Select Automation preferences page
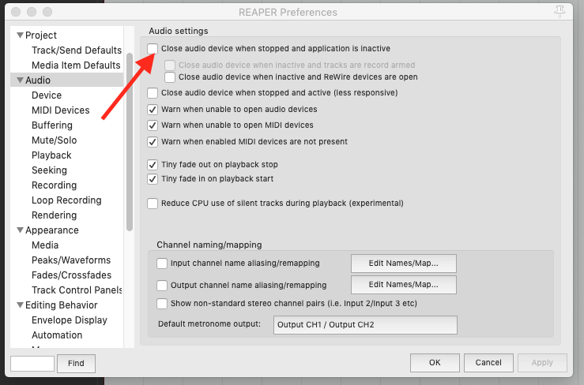Screen dimensions: 584x385 coord(57,335)
